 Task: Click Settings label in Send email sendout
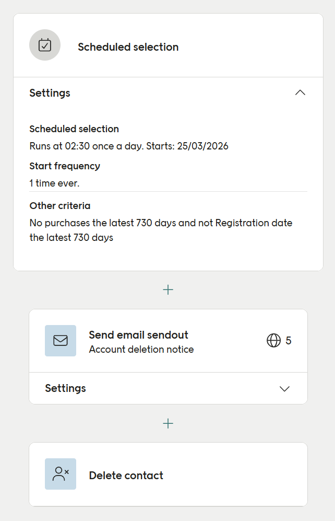point(65,388)
